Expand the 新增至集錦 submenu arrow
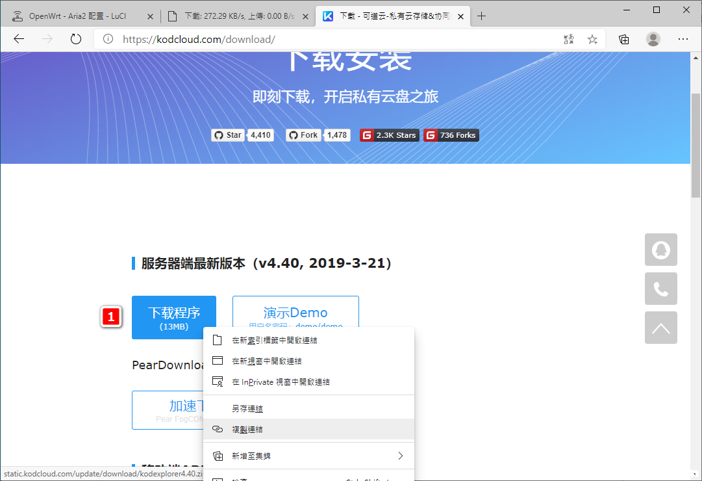The height and width of the screenshot is (481, 702). pos(400,456)
